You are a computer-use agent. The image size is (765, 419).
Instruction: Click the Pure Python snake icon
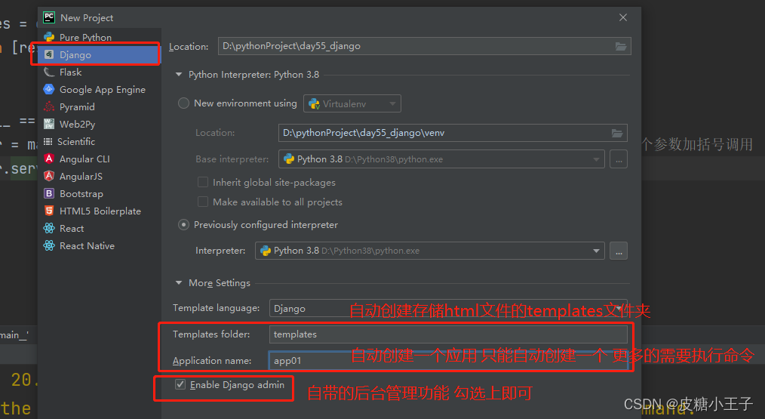49,37
